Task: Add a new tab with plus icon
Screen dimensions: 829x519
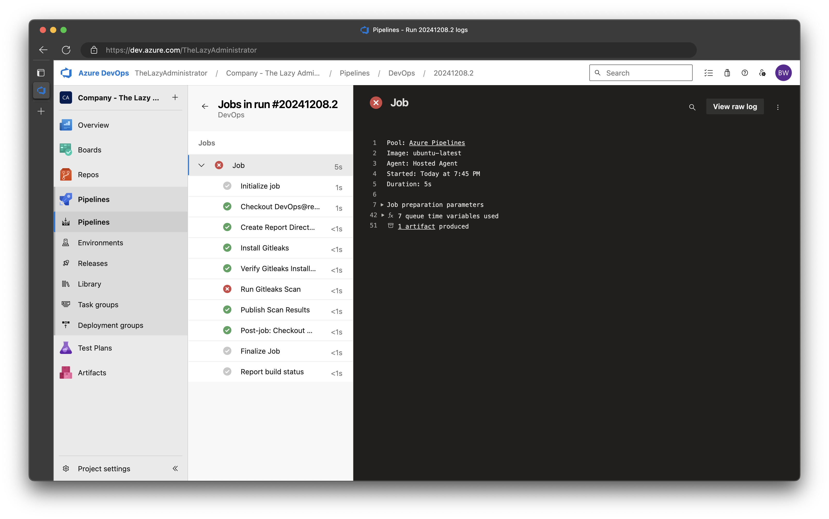Action: 41,111
